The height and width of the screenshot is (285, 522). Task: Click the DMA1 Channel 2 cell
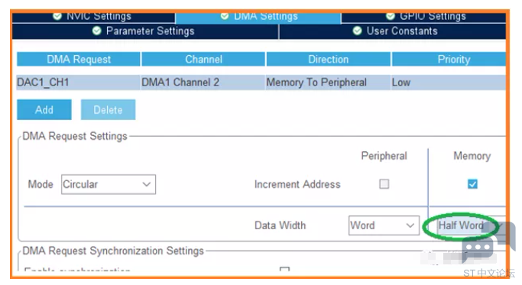[x=203, y=83]
